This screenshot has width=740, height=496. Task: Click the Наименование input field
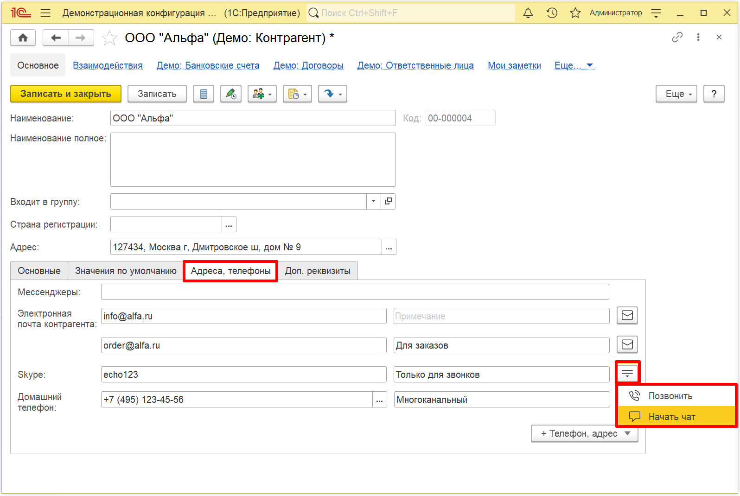pyautogui.click(x=253, y=118)
